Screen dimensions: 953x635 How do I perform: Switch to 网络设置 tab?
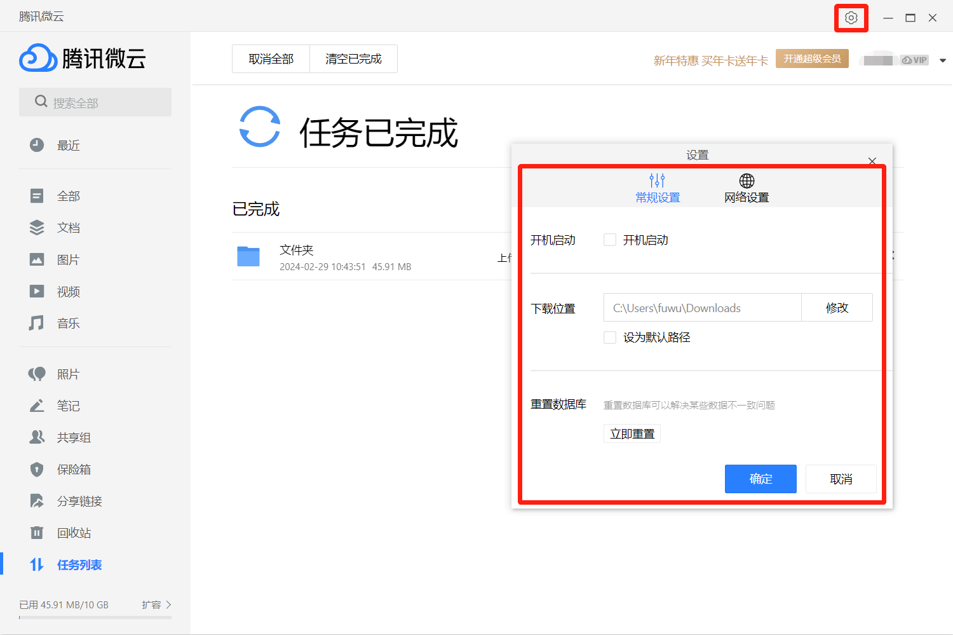click(747, 188)
